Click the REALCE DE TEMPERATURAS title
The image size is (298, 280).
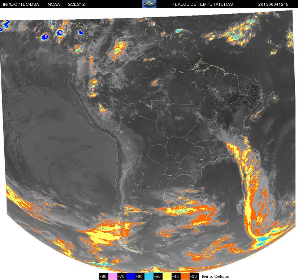coord(202,4)
